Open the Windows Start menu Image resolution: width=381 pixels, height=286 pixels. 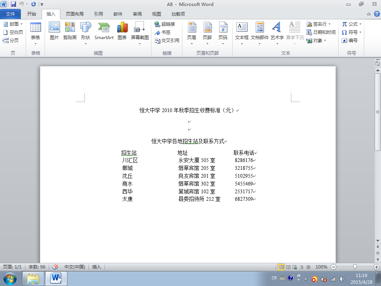(10, 279)
